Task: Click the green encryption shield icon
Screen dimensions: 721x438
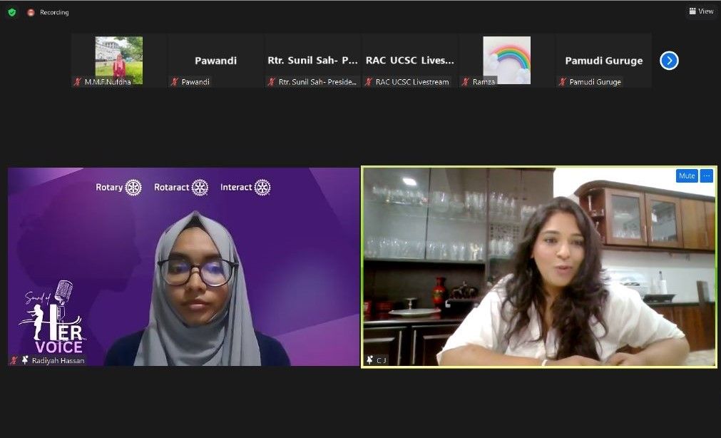Action: click(12, 12)
